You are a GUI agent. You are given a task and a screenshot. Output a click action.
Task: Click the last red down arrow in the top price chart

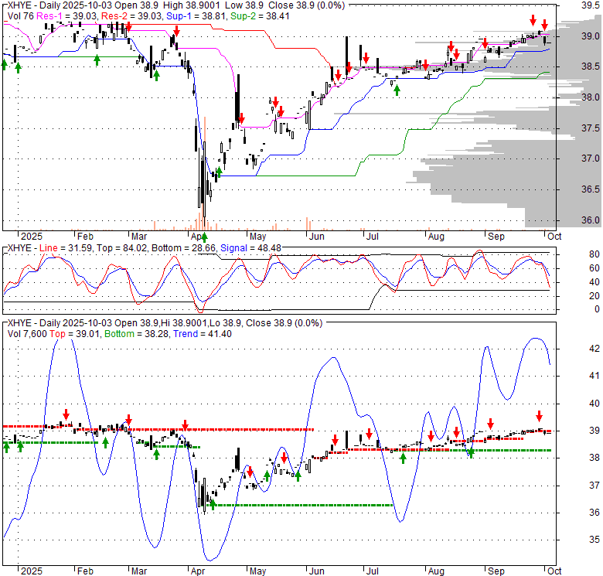[544, 25]
